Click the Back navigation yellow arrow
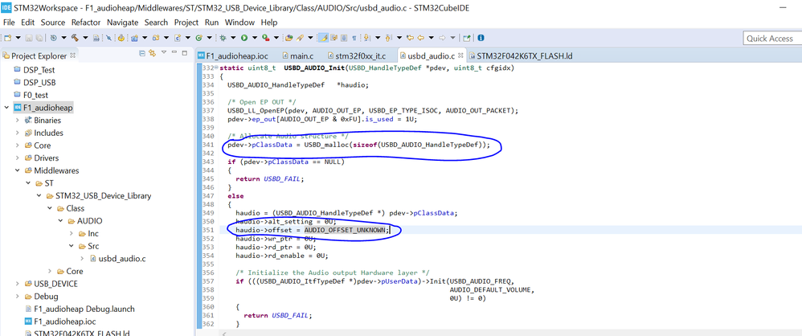This screenshot has height=336, width=802. [421, 38]
